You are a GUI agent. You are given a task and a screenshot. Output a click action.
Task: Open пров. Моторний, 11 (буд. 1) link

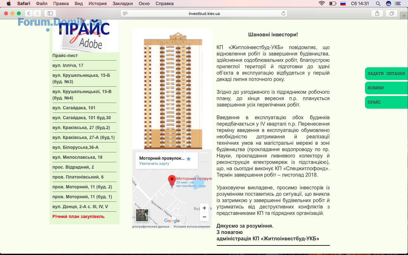point(82,197)
